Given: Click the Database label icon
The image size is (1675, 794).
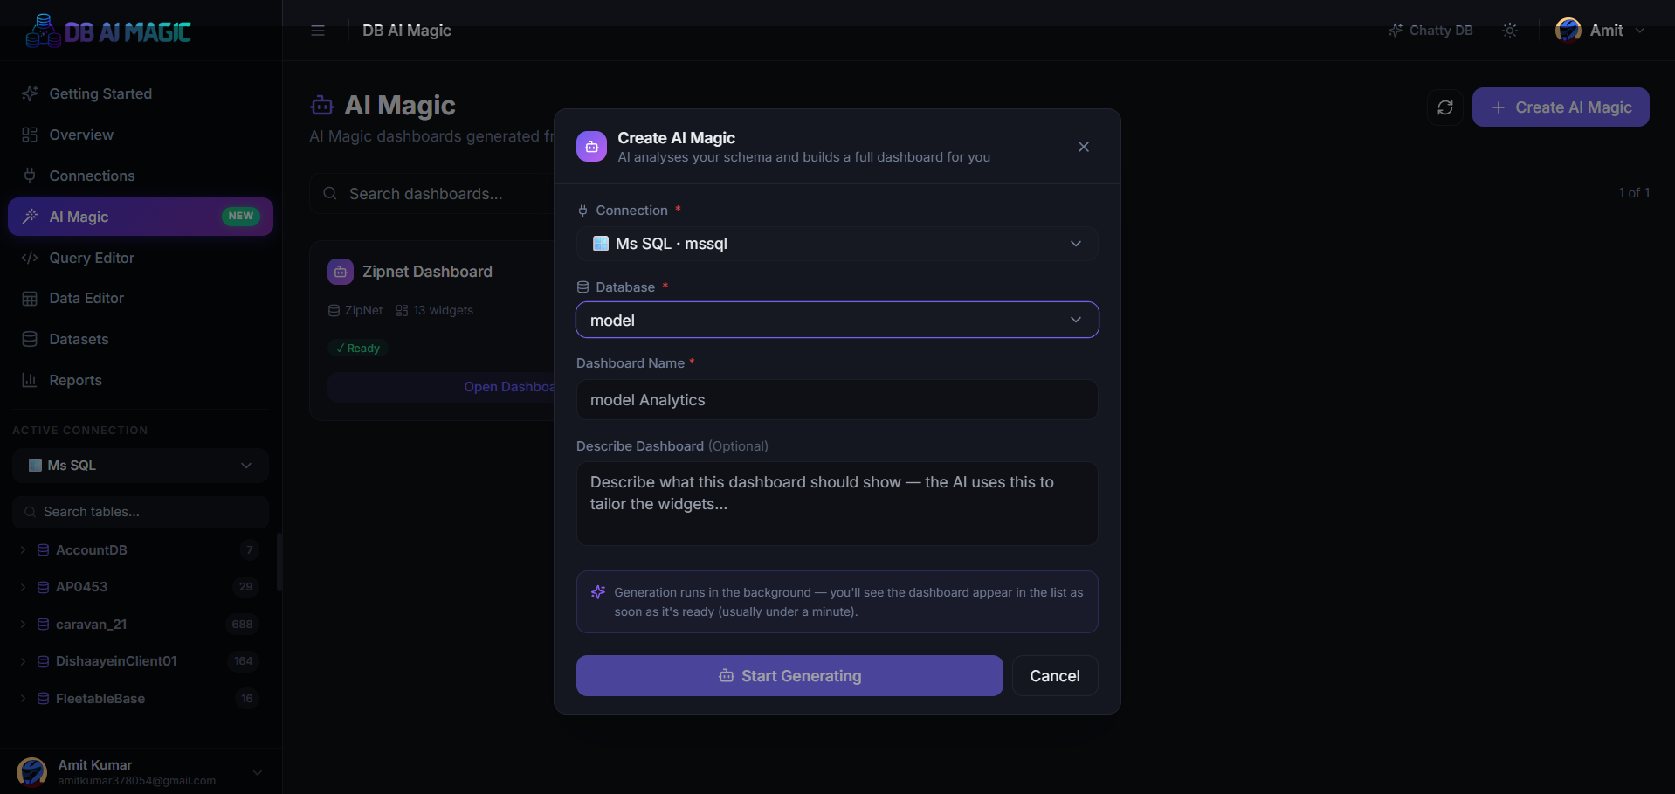Looking at the screenshot, I should [x=582, y=287].
